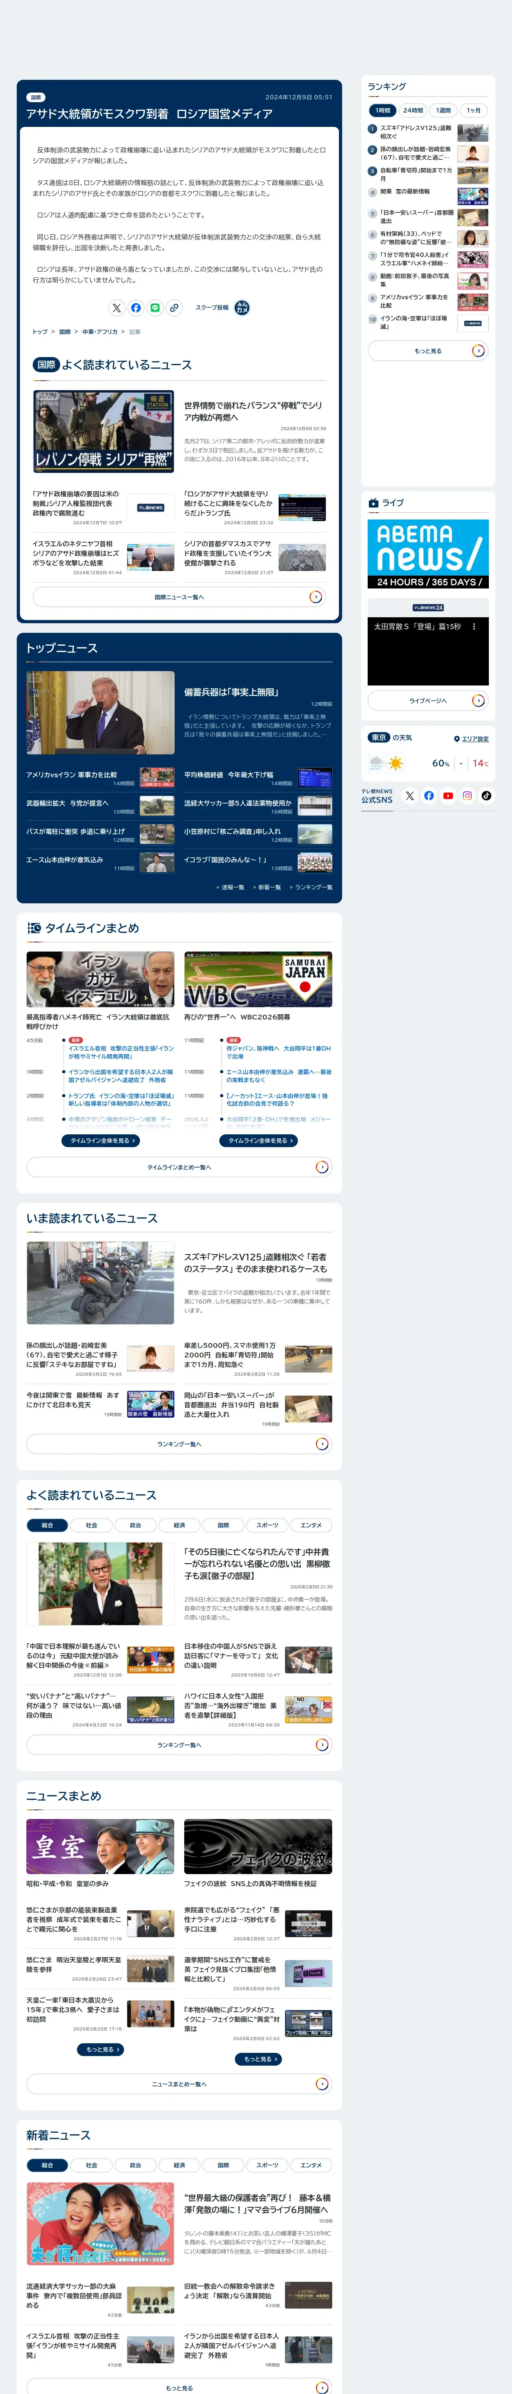Viewport: 512px width, 2394px height.
Task: Share article via LINE icon
Action: 155,308
